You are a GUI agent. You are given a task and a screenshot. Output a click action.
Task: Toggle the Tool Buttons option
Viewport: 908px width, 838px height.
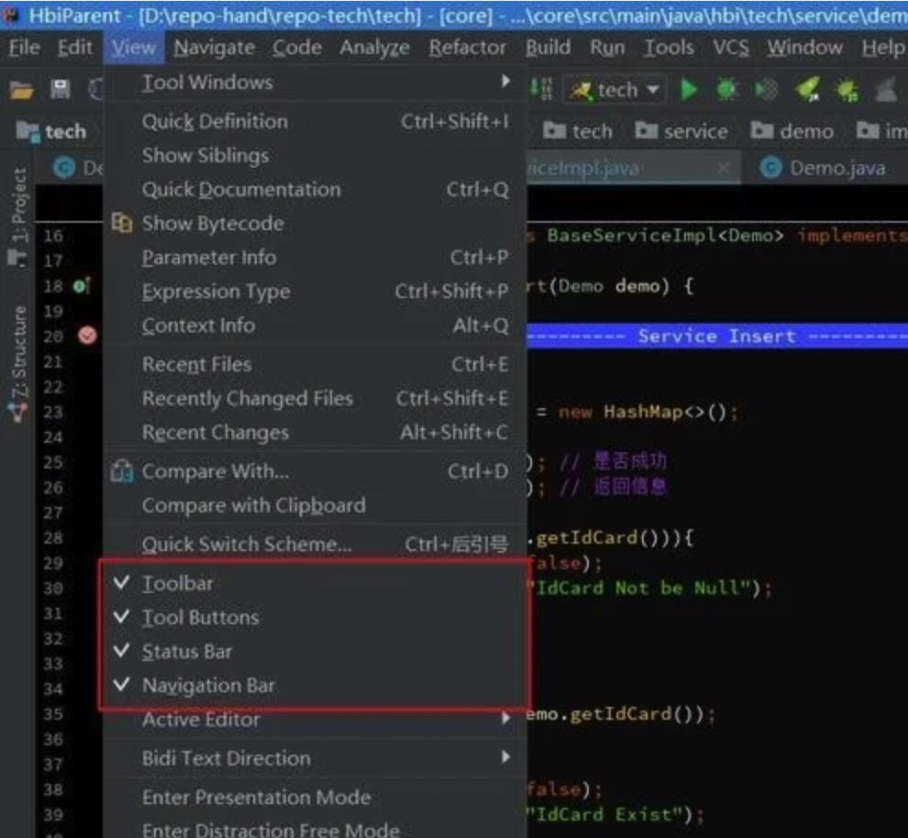point(315,618)
